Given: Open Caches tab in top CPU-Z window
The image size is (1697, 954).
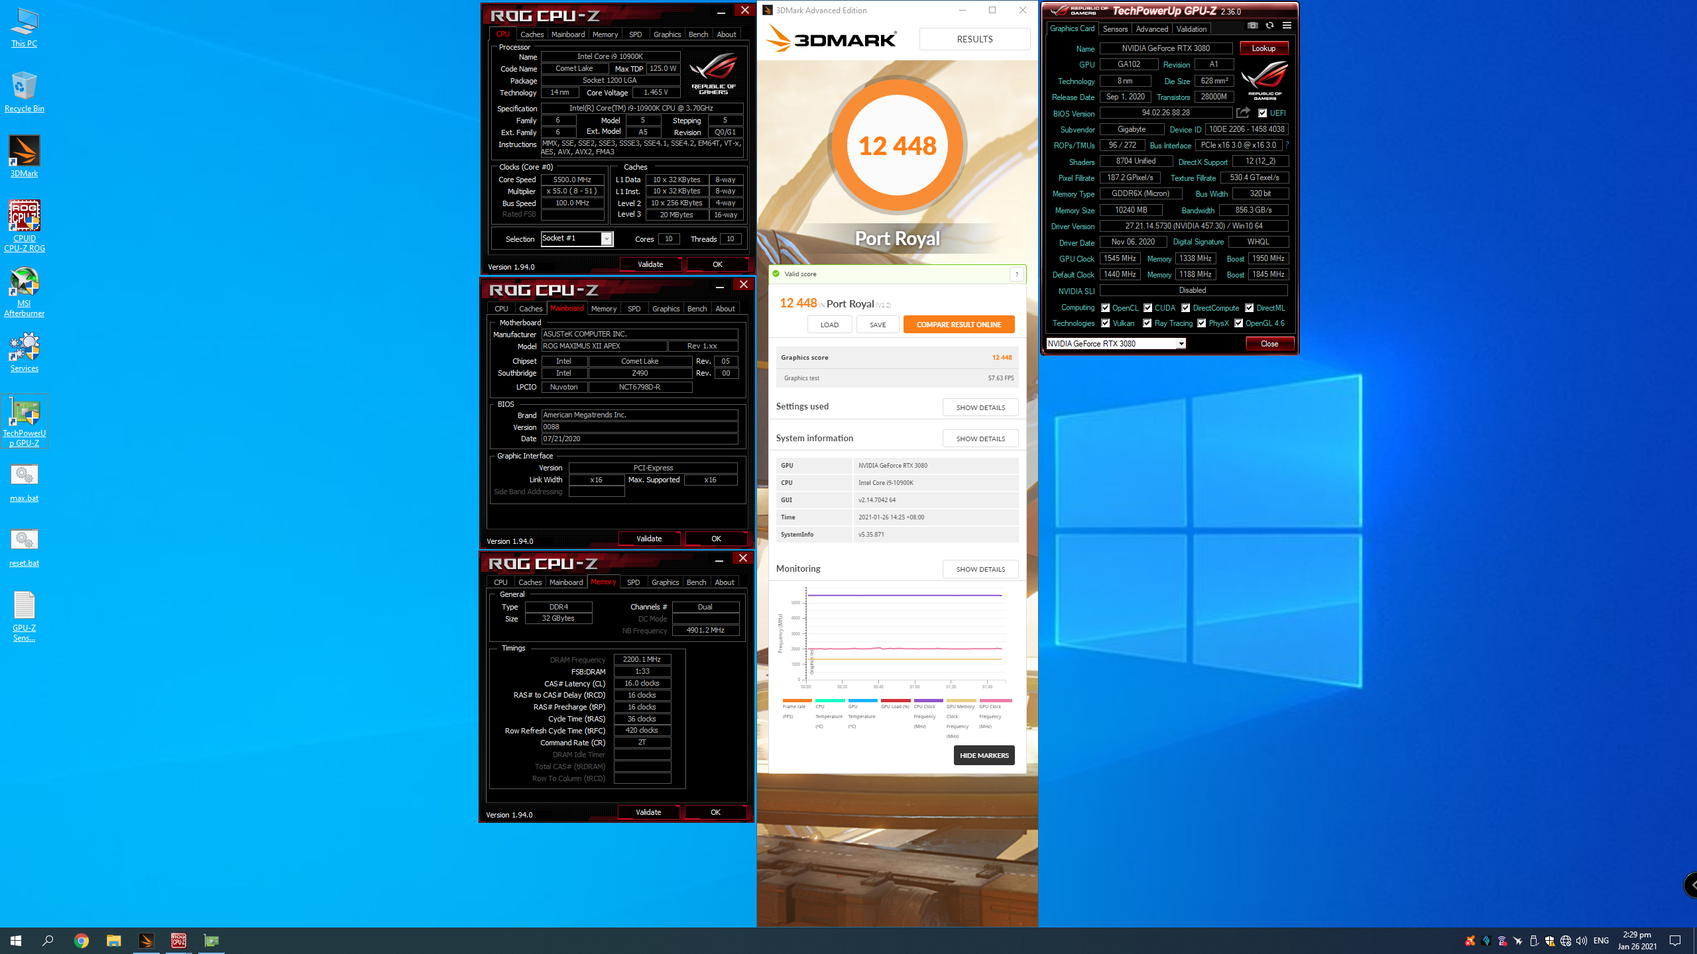Looking at the screenshot, I should (x=532, y=34).
